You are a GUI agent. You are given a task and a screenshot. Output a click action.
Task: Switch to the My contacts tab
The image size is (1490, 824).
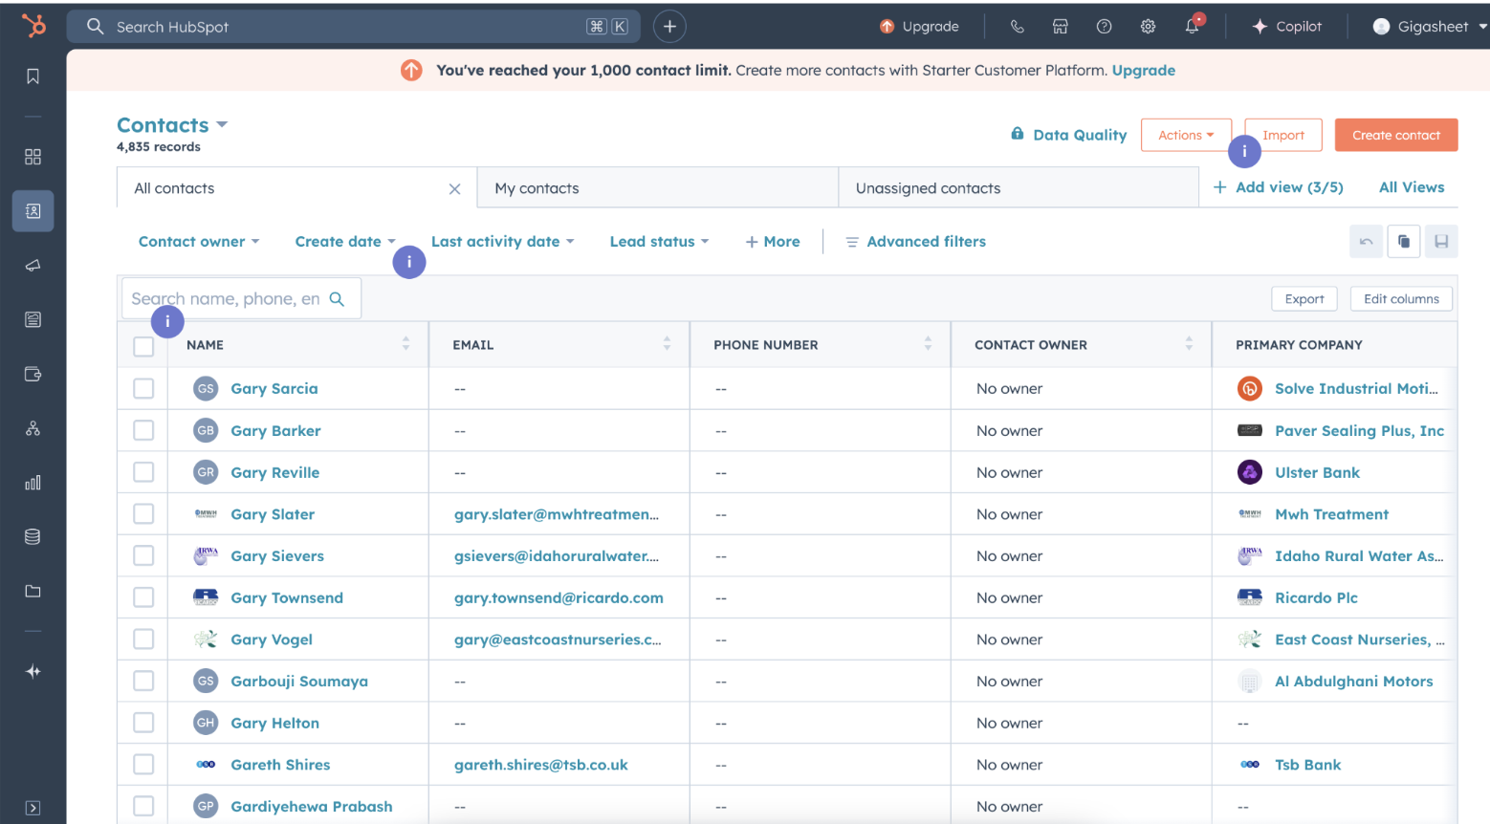pos(658,188)
